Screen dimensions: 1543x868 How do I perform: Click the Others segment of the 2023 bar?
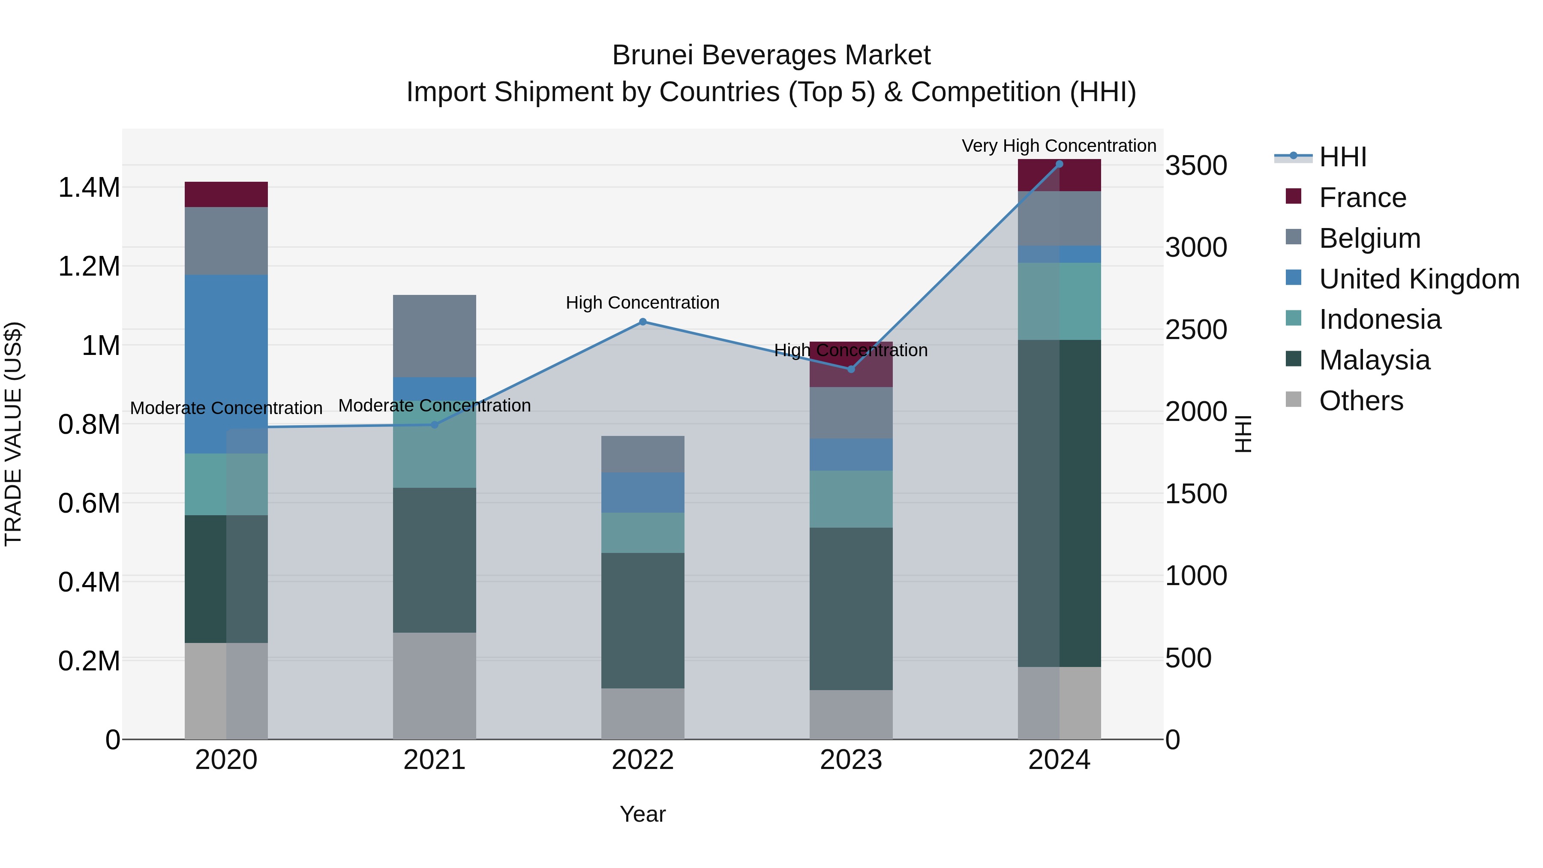click(x=851, y=715)
